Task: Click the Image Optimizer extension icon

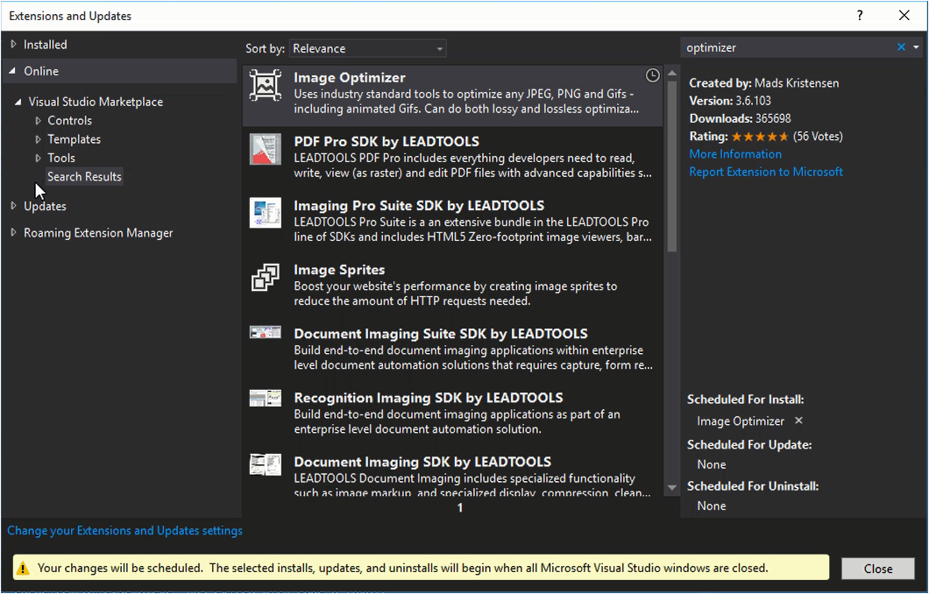Action: tap(265, 85)
